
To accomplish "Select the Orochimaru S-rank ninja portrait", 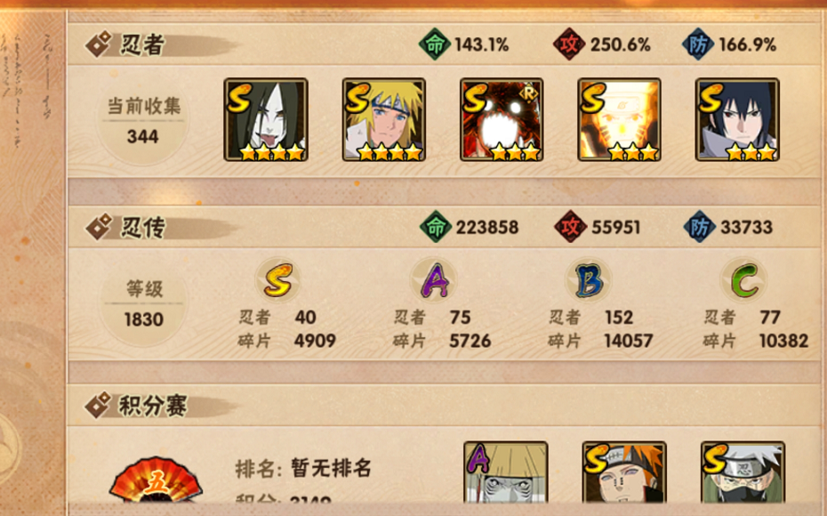I will [266, 120].
